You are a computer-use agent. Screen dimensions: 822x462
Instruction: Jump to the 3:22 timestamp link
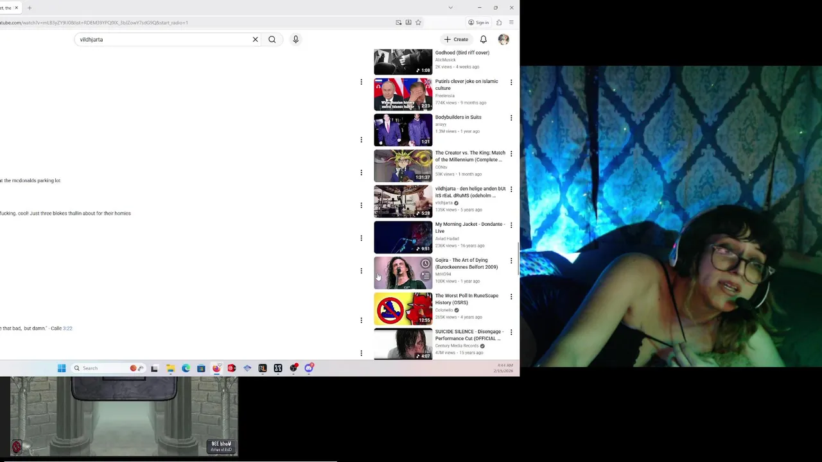click(67, 329)
